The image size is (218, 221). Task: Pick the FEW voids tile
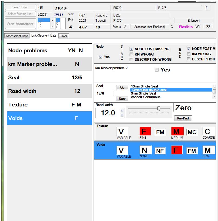click(207, 150)
